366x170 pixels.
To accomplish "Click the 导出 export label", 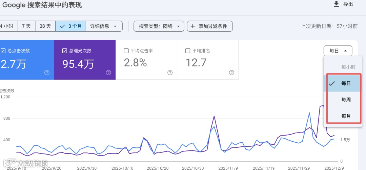I will click(348, 4).
